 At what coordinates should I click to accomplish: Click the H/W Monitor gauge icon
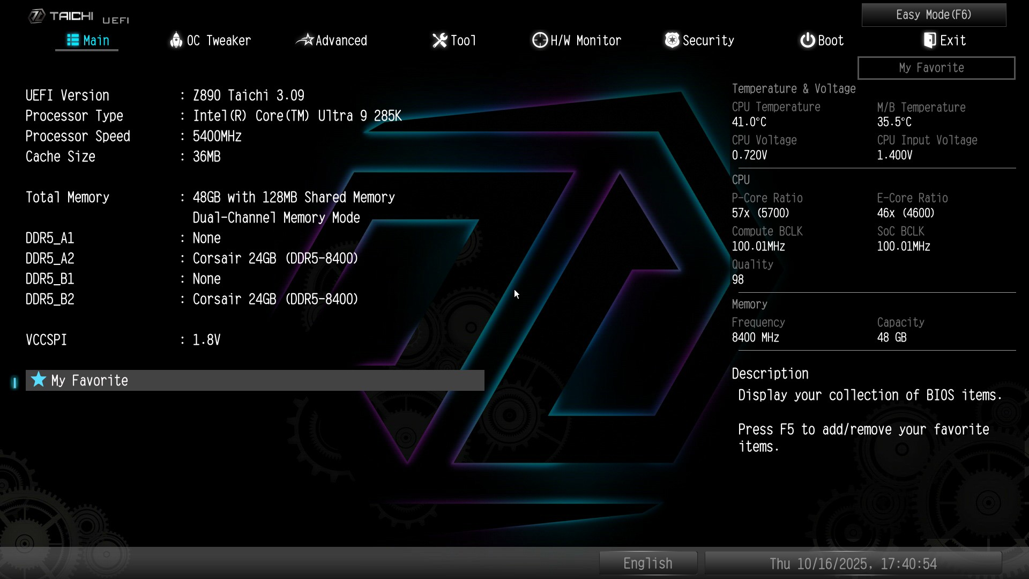point(540,40)
